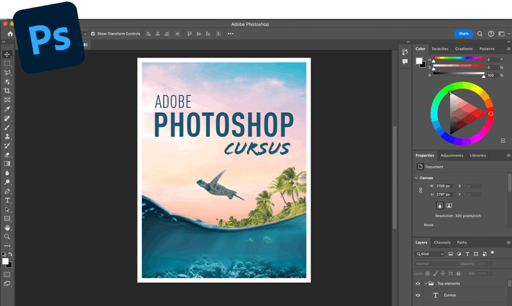Viewport: 512px width, 306px height.
Task: Hide the Cursus text layer
Action: (417, 295)
